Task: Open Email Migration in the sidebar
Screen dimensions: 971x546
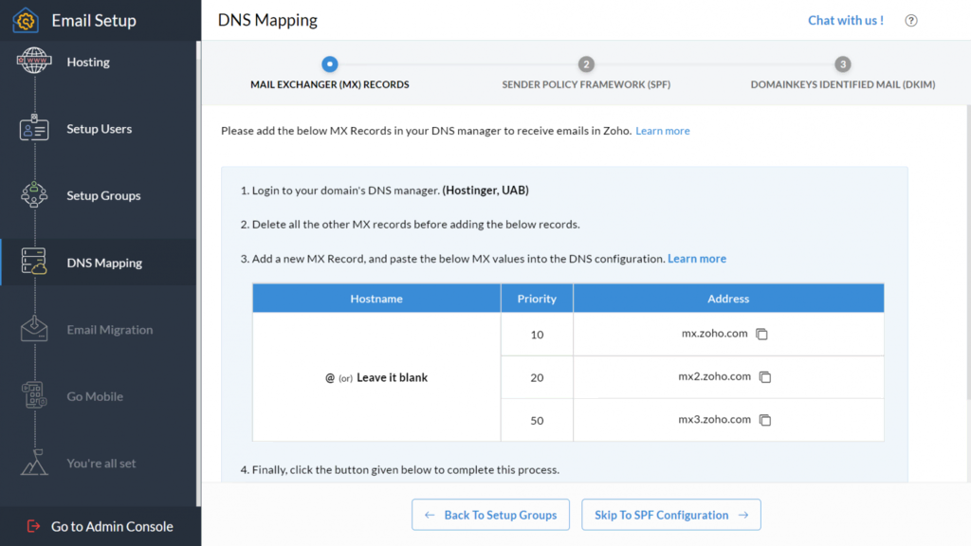Action: coord(109,330)
